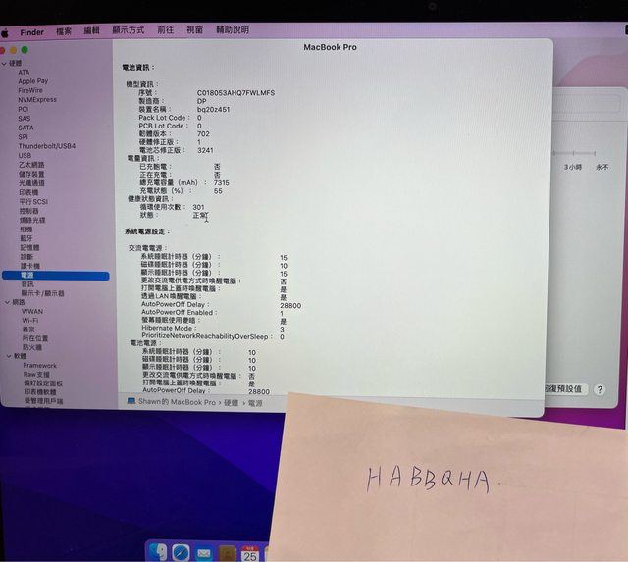Open the 顯示方式 menu
The height and width of the screenshot is (562, 628).
tap(128, 31)
